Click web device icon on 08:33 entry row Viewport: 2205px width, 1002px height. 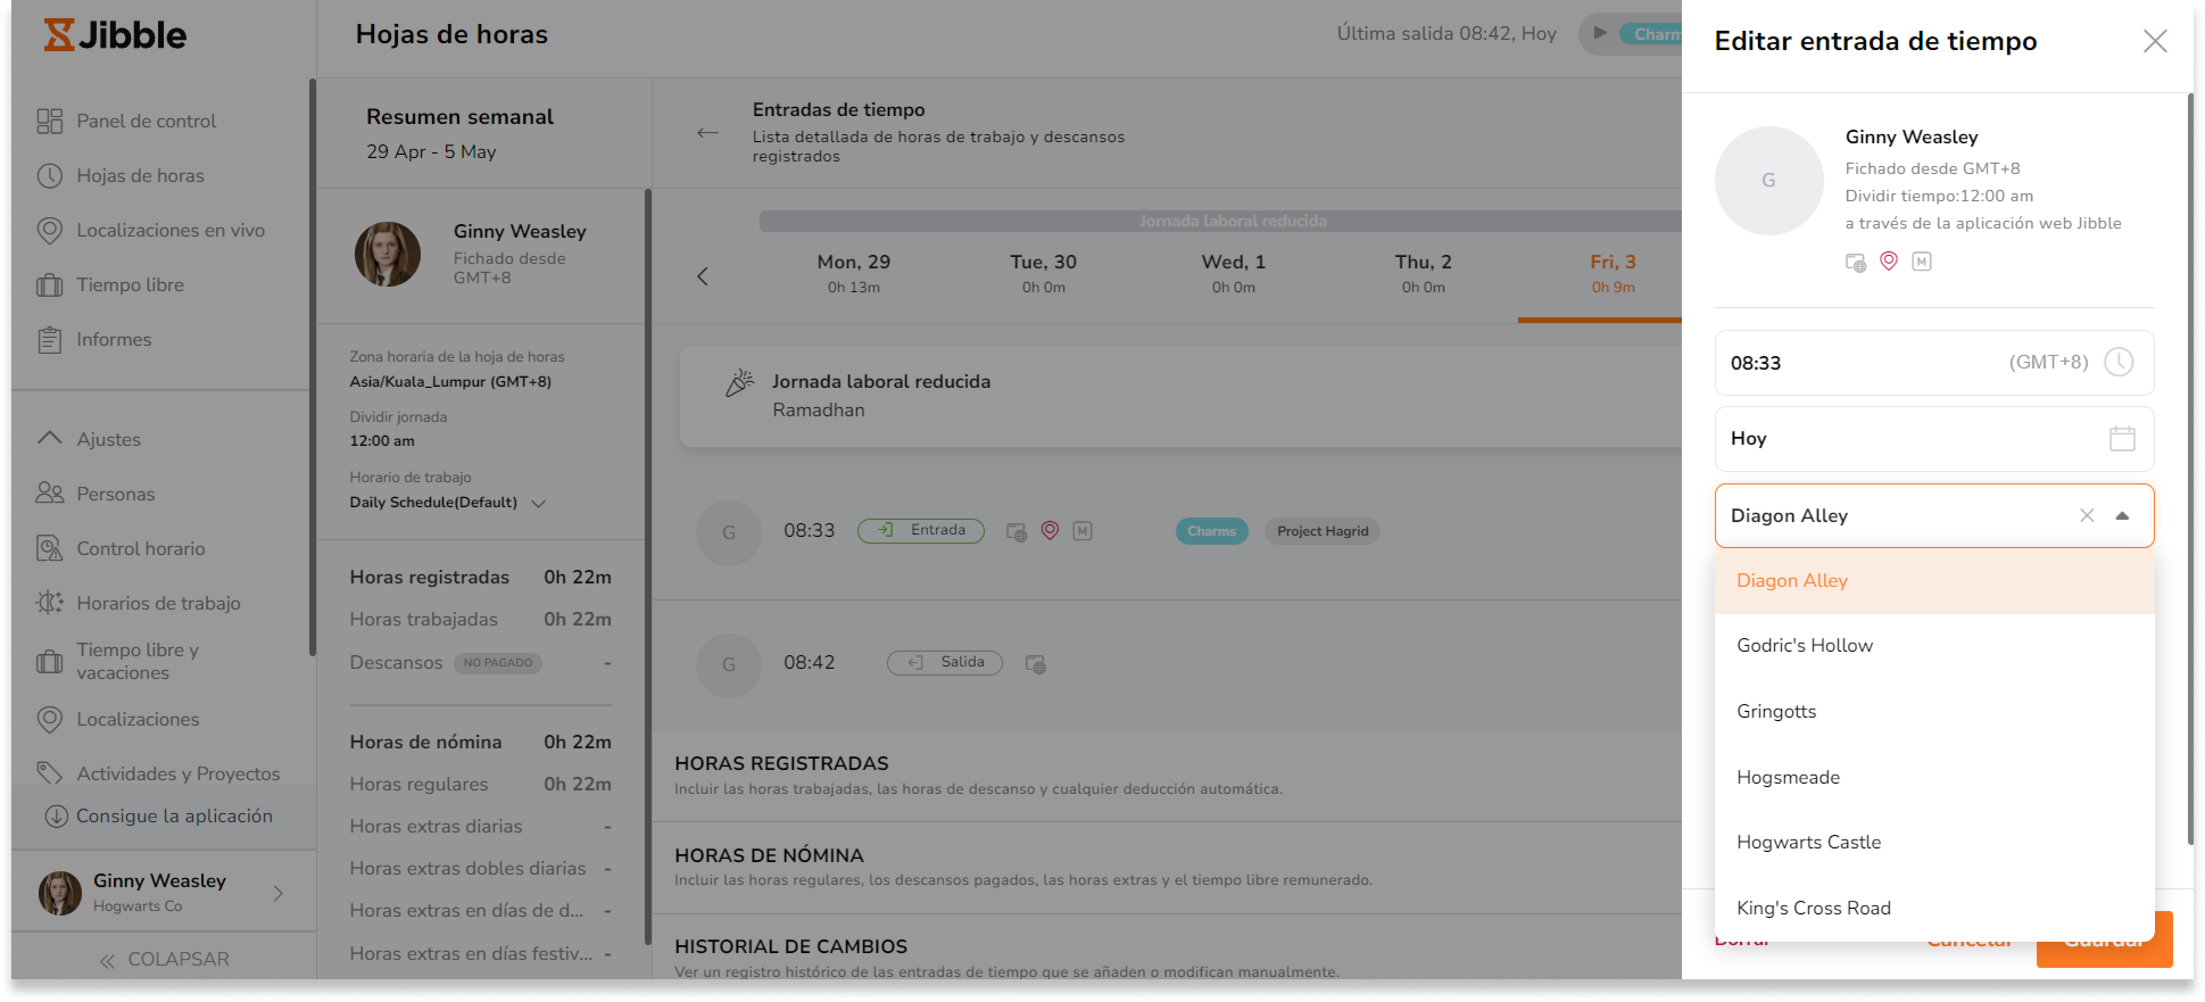(x=1016, y=532)
